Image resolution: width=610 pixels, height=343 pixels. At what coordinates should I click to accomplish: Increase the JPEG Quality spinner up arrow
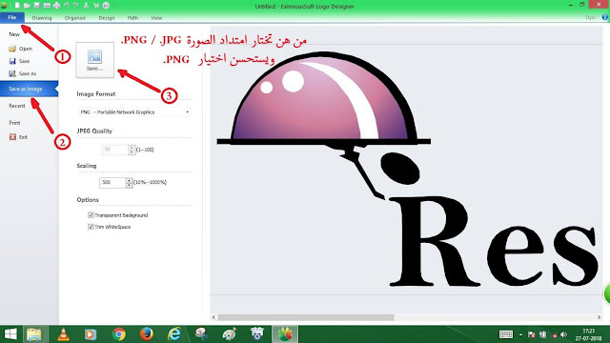[132, 148]
